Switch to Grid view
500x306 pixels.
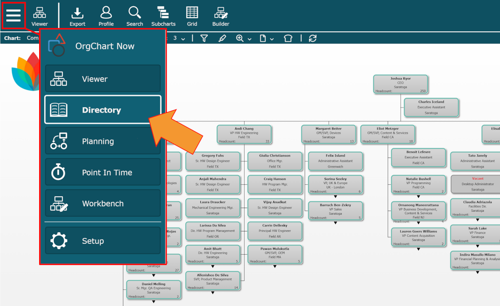click(192, 16)
